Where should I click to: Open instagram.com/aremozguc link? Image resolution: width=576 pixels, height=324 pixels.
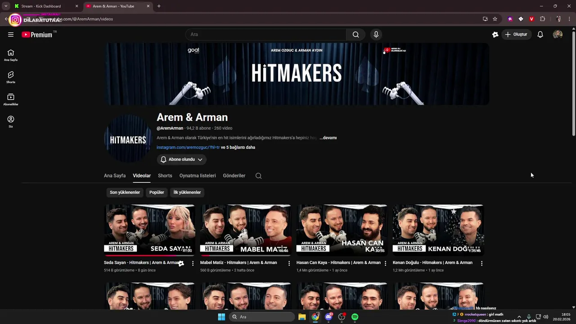click(188, 147)
